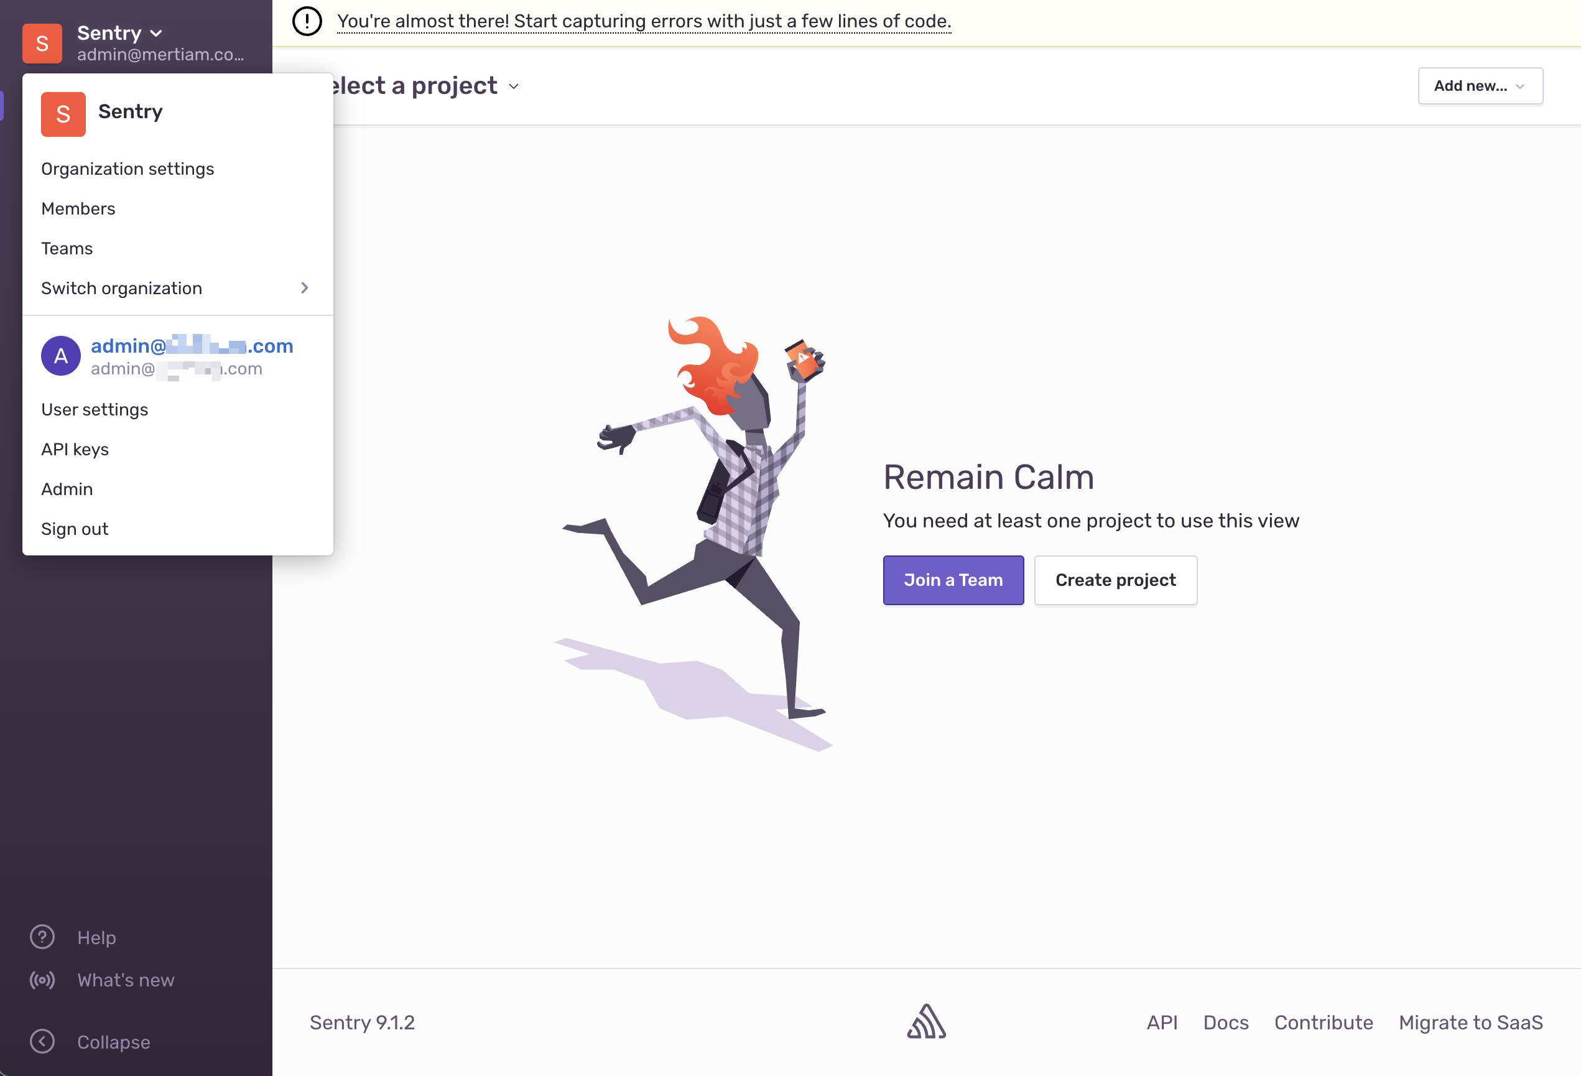This screenshot has height=1076, width=1581.
Task: Click the Collapse sidebar arrow icon
Action: click(x=42, y=1041)
